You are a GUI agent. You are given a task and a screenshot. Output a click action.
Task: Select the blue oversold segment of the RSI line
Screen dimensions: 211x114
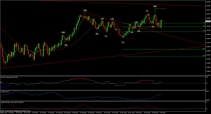coord(5,86)
